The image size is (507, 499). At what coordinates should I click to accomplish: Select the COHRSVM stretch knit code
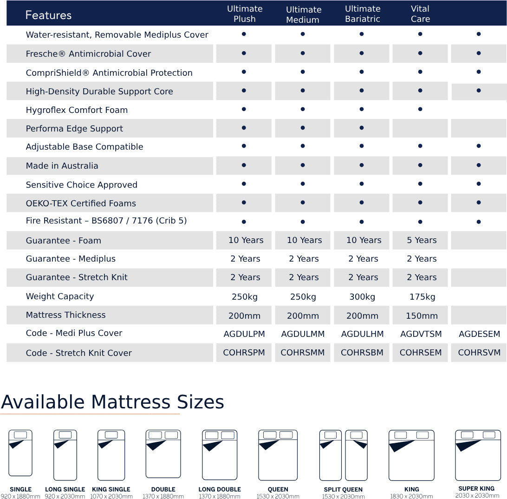[479, 353]
